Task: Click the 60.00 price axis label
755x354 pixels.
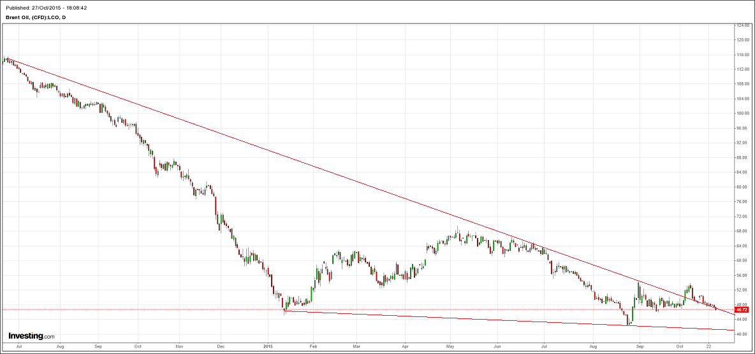Action: pyautogui.click(x=742, y=260)
